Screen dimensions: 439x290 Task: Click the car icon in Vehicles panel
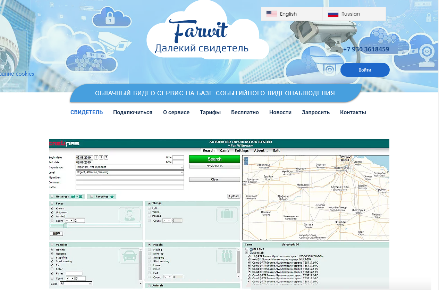(129, 256)
